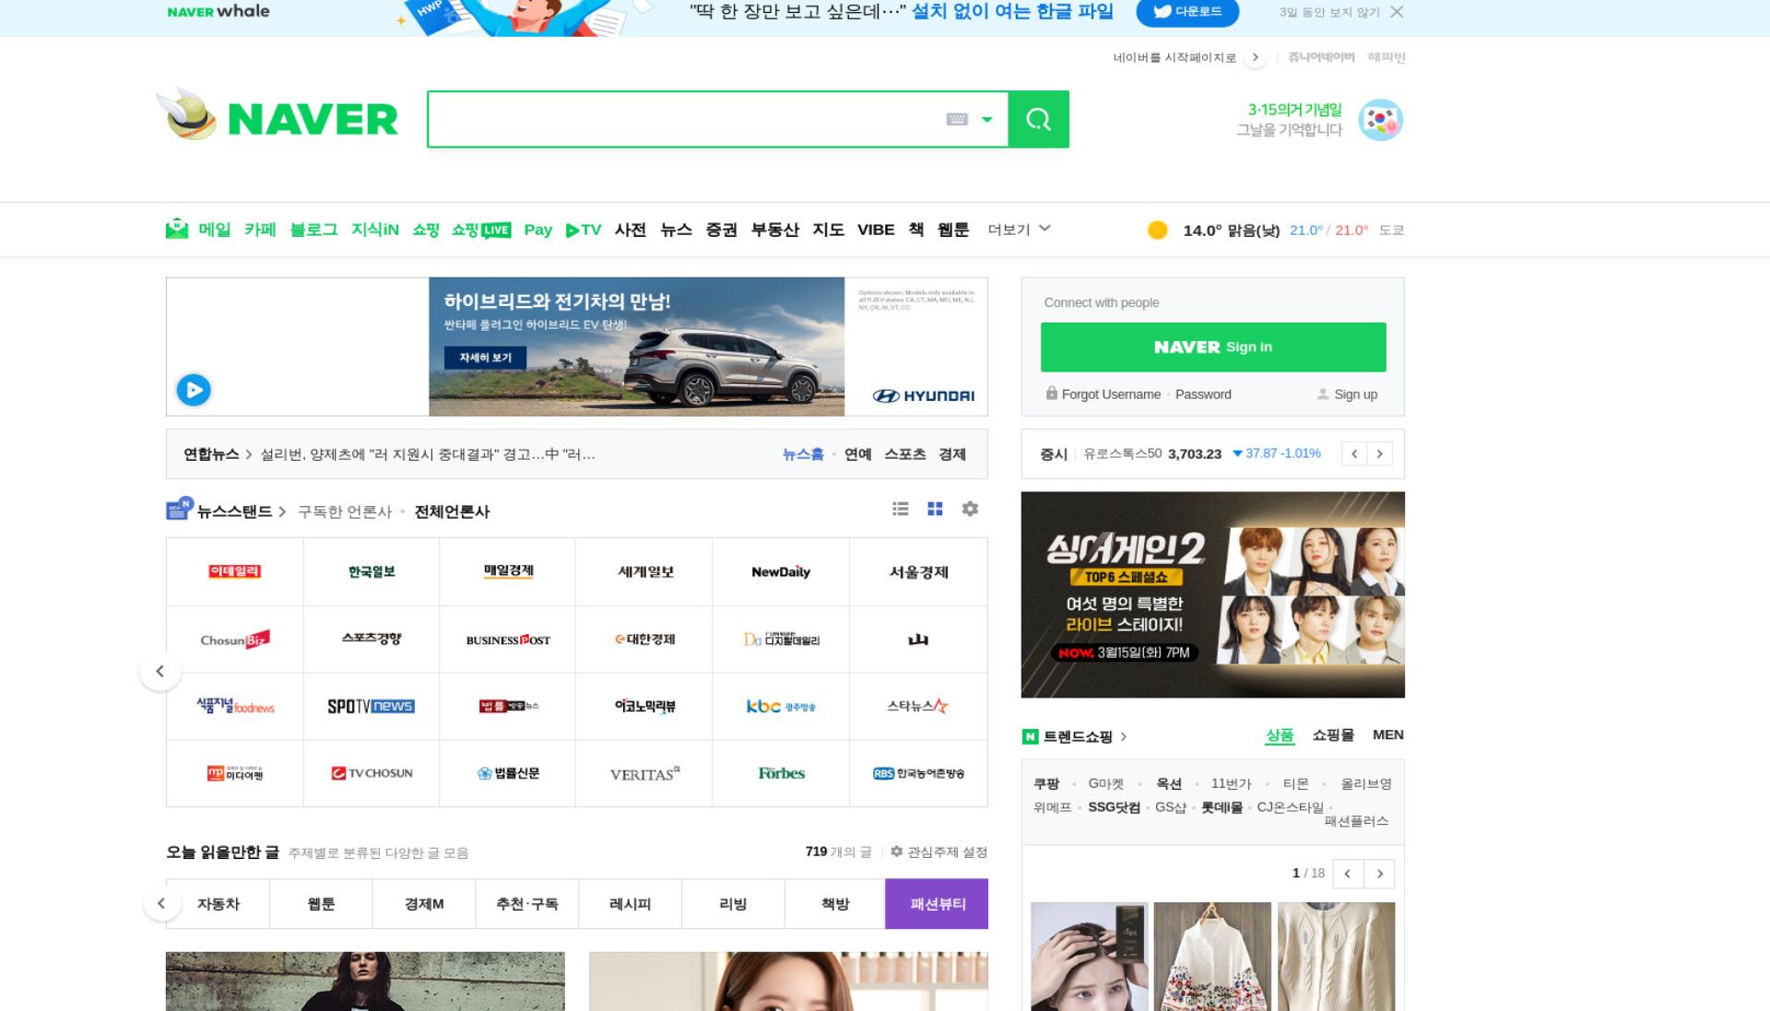
Task: Switch newsstand to grid view icon
Action: click(935, 509)
